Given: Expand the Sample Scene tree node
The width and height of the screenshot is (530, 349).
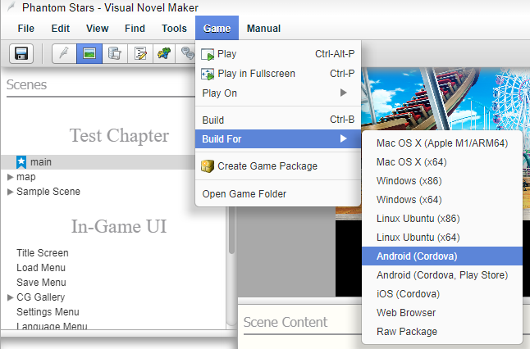Looking at the screenshot, I should point(10,192).
